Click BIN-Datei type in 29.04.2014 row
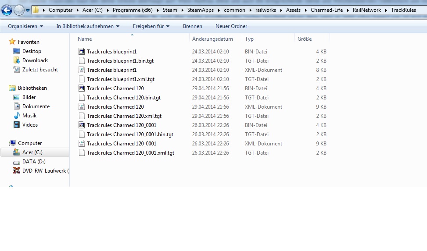Screen dimensions: 427x251 (x=256, y=88)
